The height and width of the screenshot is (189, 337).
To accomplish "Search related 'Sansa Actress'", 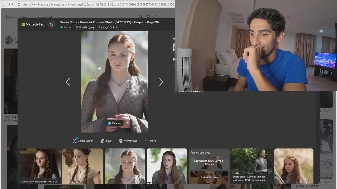I will (209, 177).
